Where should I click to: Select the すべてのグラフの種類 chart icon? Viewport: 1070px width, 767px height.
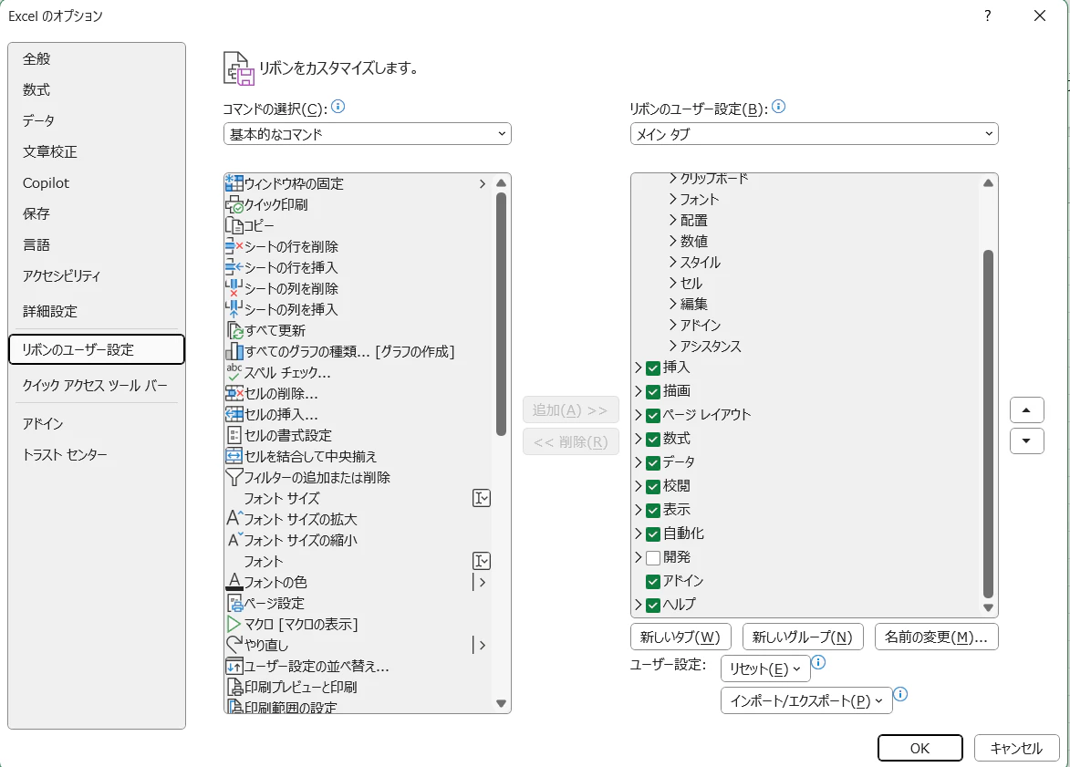(234, 351)
